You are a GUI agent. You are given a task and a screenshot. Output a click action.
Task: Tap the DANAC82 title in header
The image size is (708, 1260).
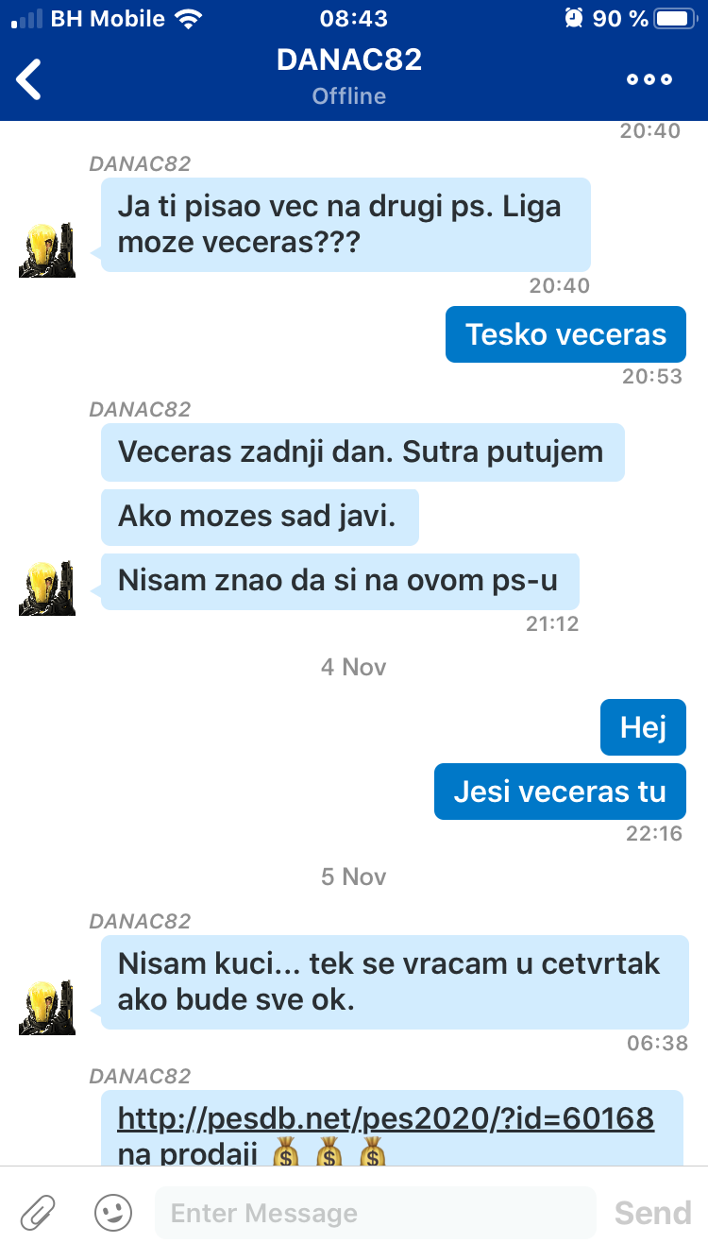click(x=349, y=60)
